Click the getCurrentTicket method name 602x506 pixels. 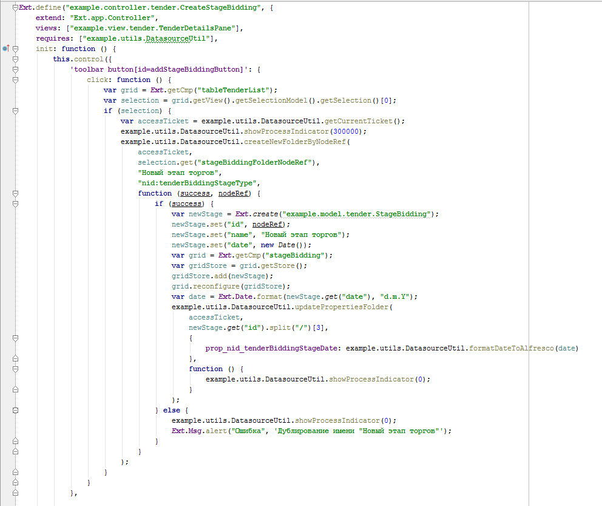(359, 121)
